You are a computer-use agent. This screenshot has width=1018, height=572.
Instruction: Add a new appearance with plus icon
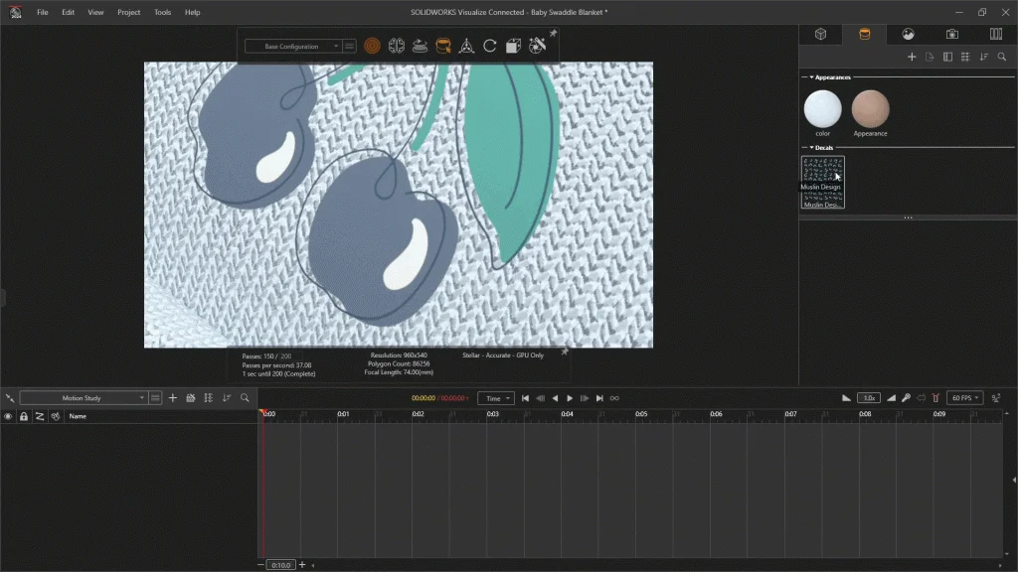912,57
